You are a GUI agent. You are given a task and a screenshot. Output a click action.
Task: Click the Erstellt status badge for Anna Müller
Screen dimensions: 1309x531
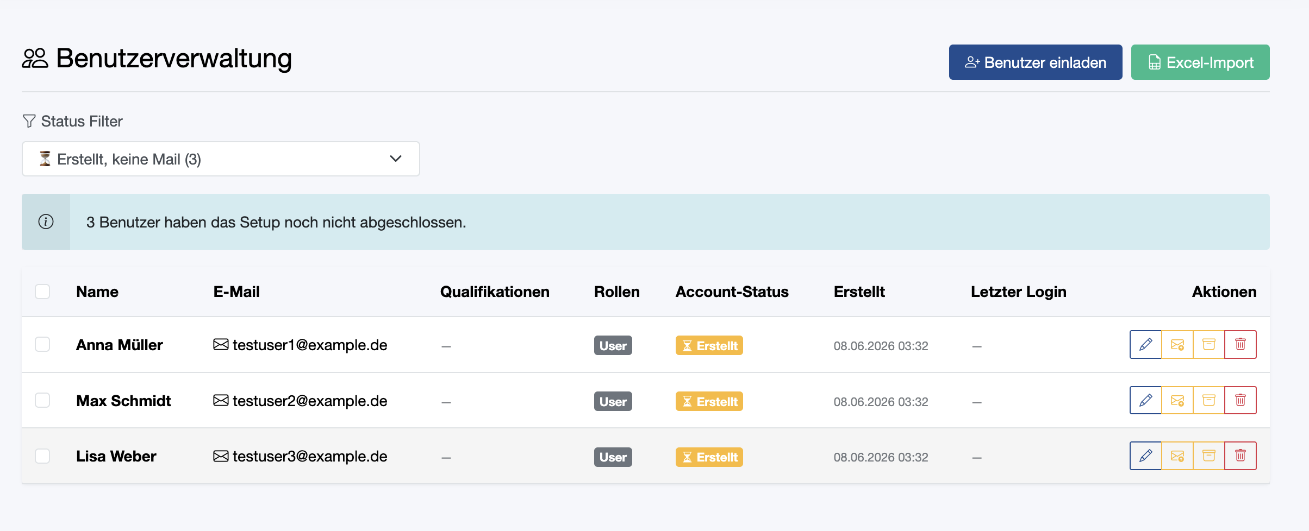pyautogui.click(x=709, y=345)
